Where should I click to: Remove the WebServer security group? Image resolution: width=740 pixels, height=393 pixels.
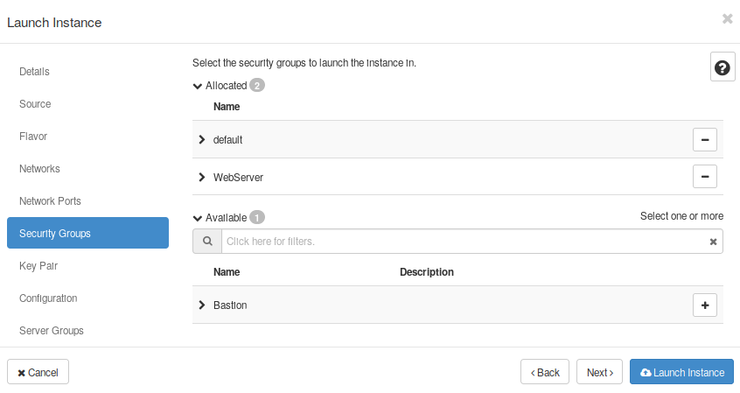[x=704, y=176]
